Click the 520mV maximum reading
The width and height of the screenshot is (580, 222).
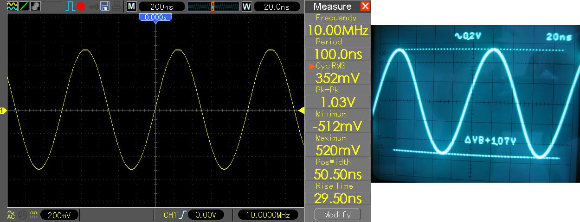(337, 150)
